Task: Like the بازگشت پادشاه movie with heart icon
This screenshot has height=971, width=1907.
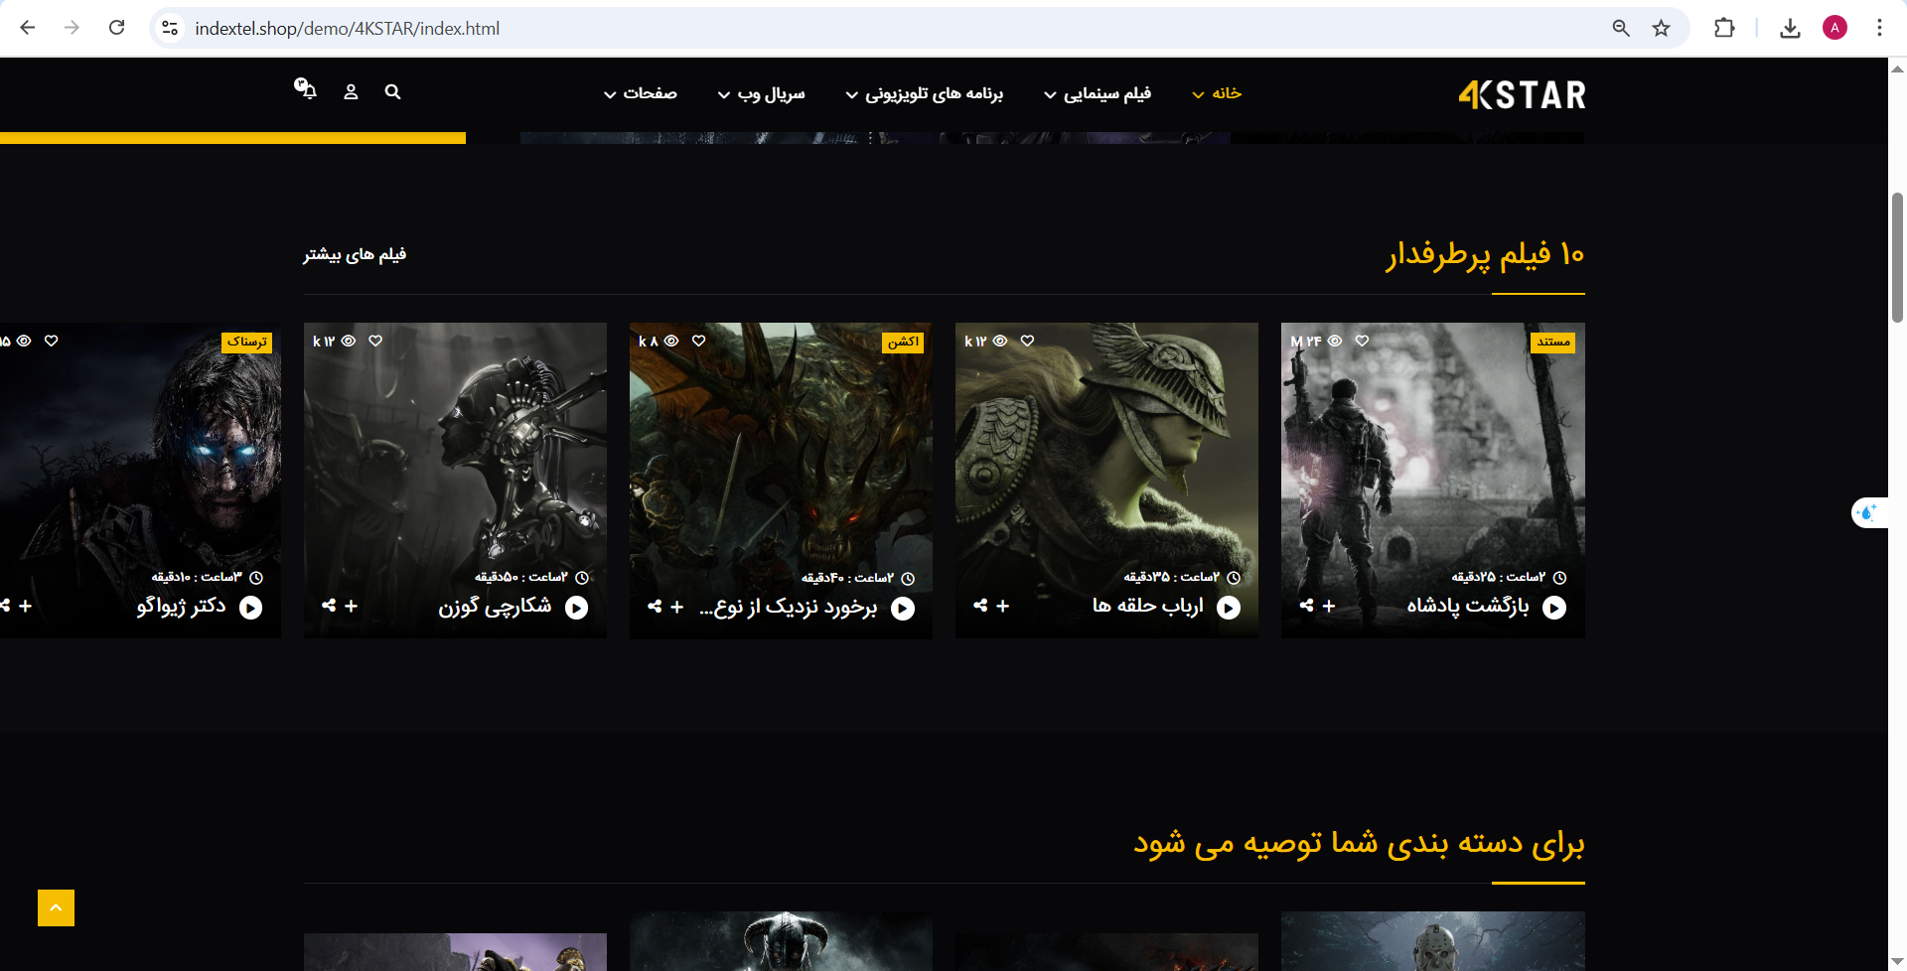Action: point(1362,341)
